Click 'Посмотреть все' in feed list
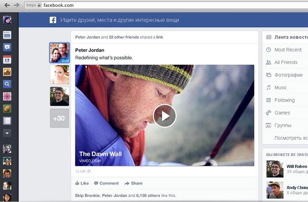This screenshot has width=308, height=202. click(291, 138)
